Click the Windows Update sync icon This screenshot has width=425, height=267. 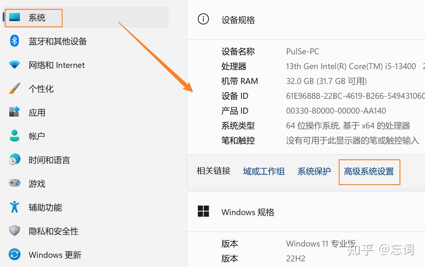(x=14, y=254)
